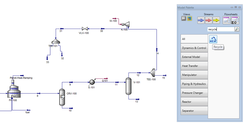Open the Piping & Hydraulics category

pos(194,84)
